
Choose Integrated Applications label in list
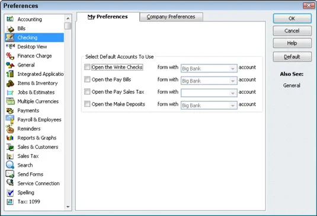tap(40, 74)
